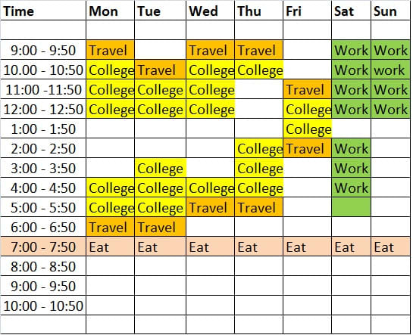Select the Sun column header cell
Screen dimensions: 413x335
390,11
